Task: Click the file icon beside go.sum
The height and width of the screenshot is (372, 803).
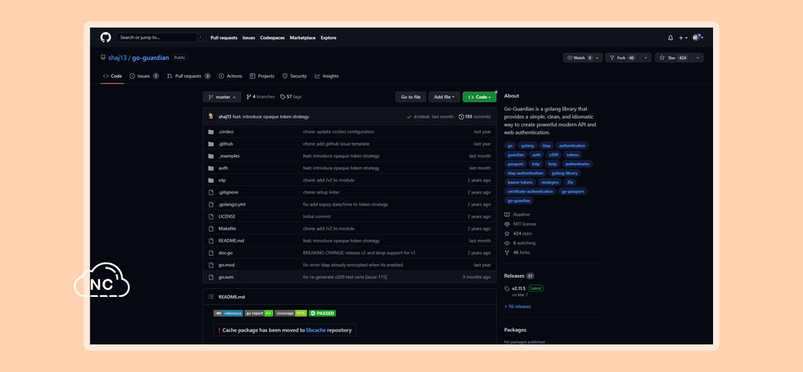Action: click(211, 277)
